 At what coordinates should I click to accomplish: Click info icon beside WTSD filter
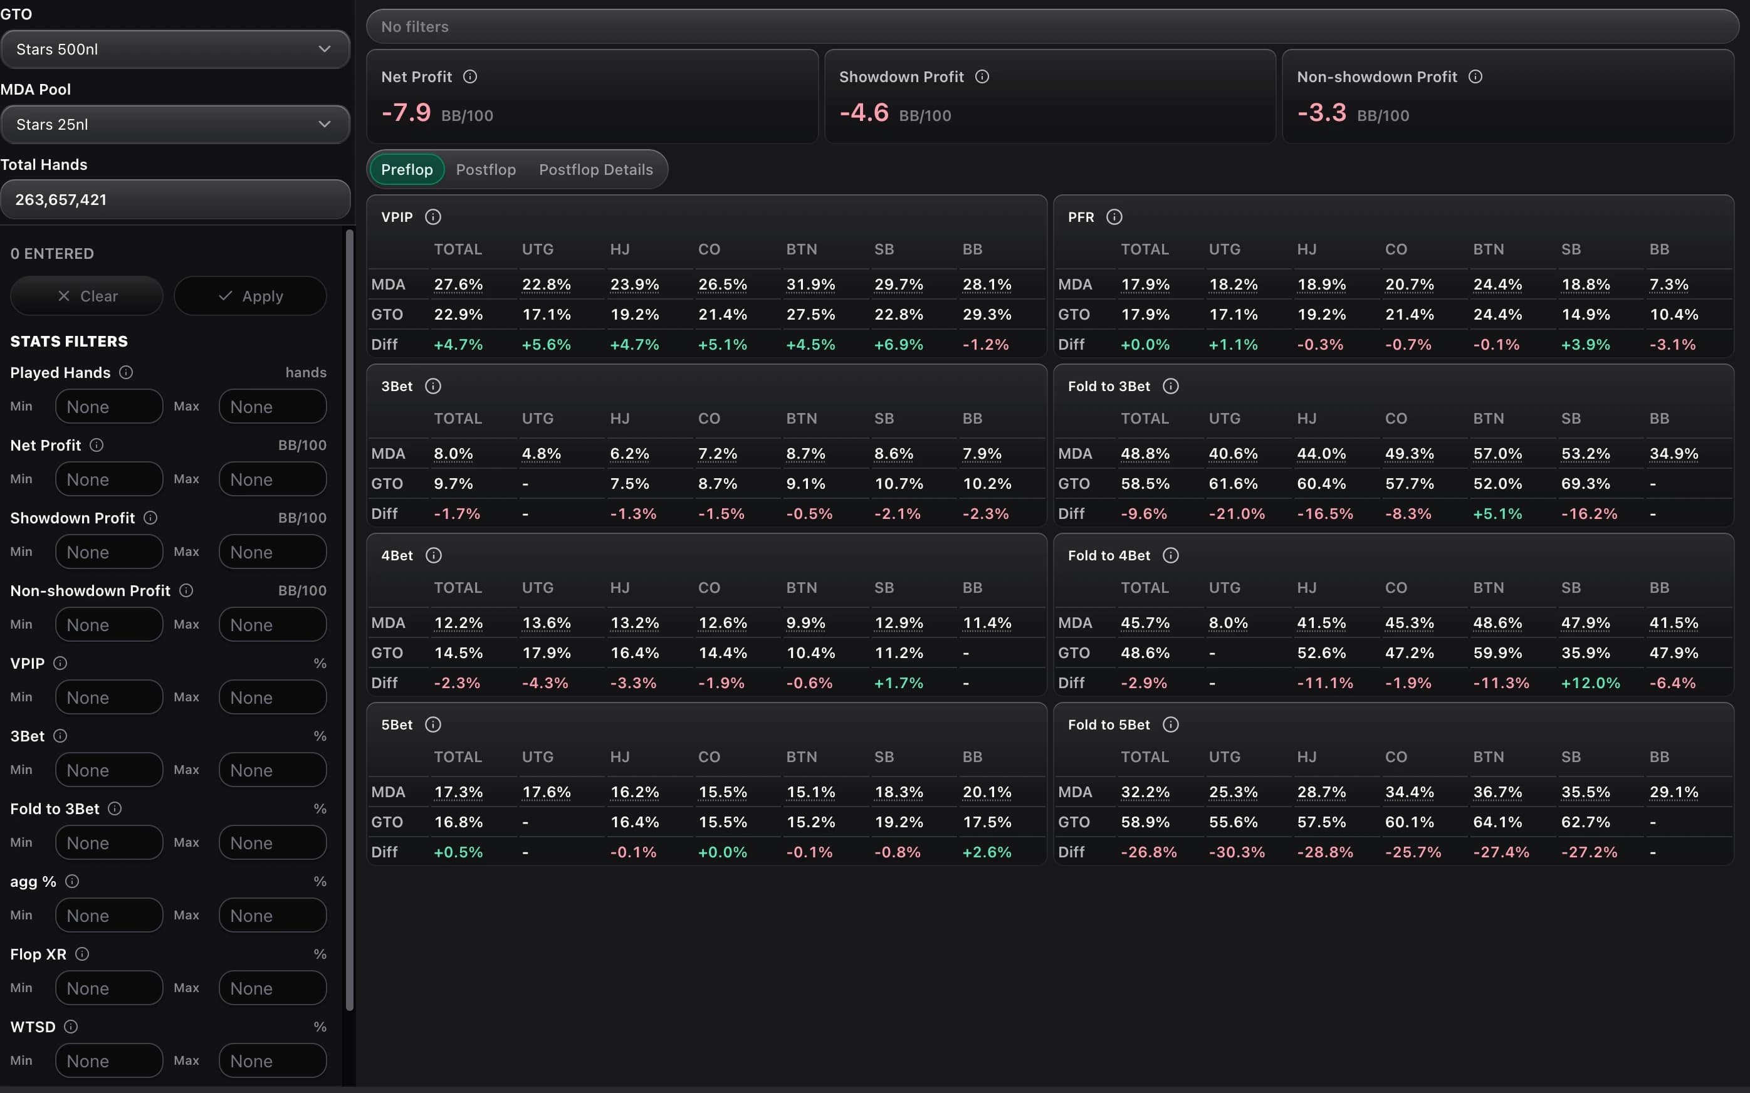click(x=71, y=1027)
